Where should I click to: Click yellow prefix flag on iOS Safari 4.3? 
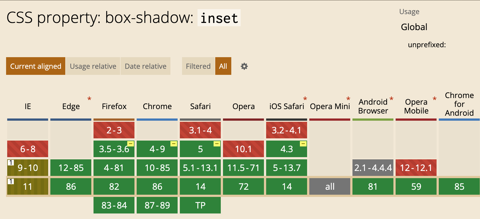pos(303,144)
